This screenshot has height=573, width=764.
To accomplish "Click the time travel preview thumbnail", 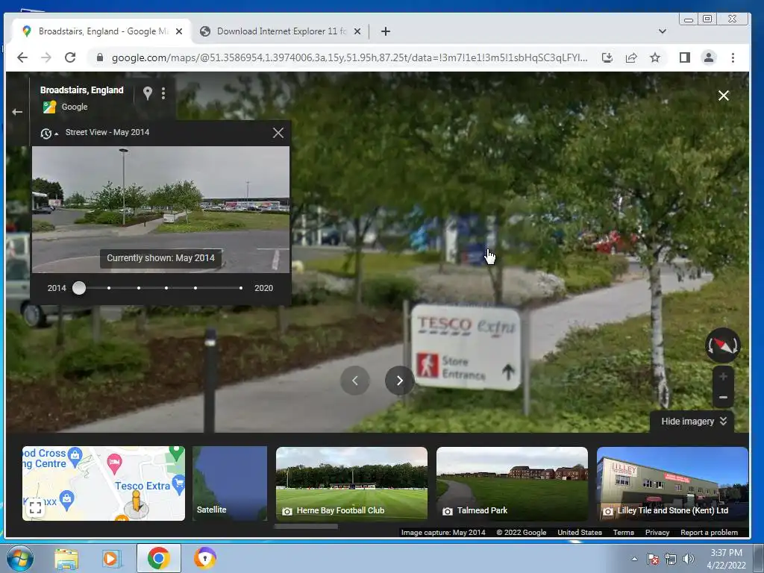I will point(161,210).
